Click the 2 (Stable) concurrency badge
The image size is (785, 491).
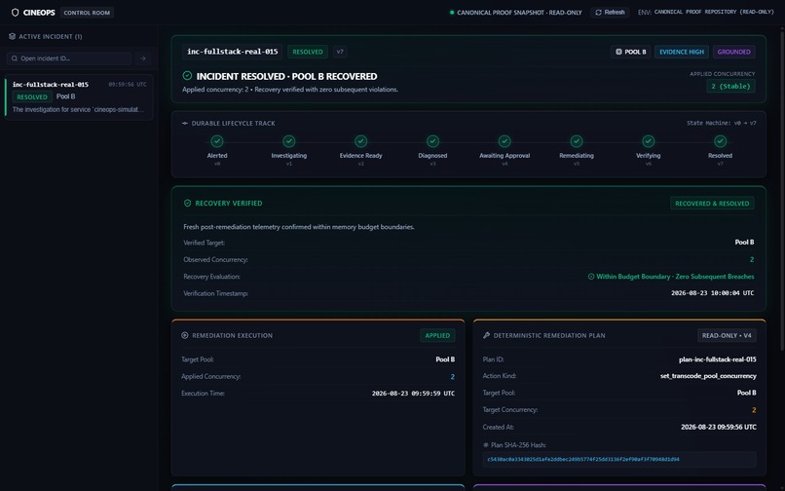730,86
